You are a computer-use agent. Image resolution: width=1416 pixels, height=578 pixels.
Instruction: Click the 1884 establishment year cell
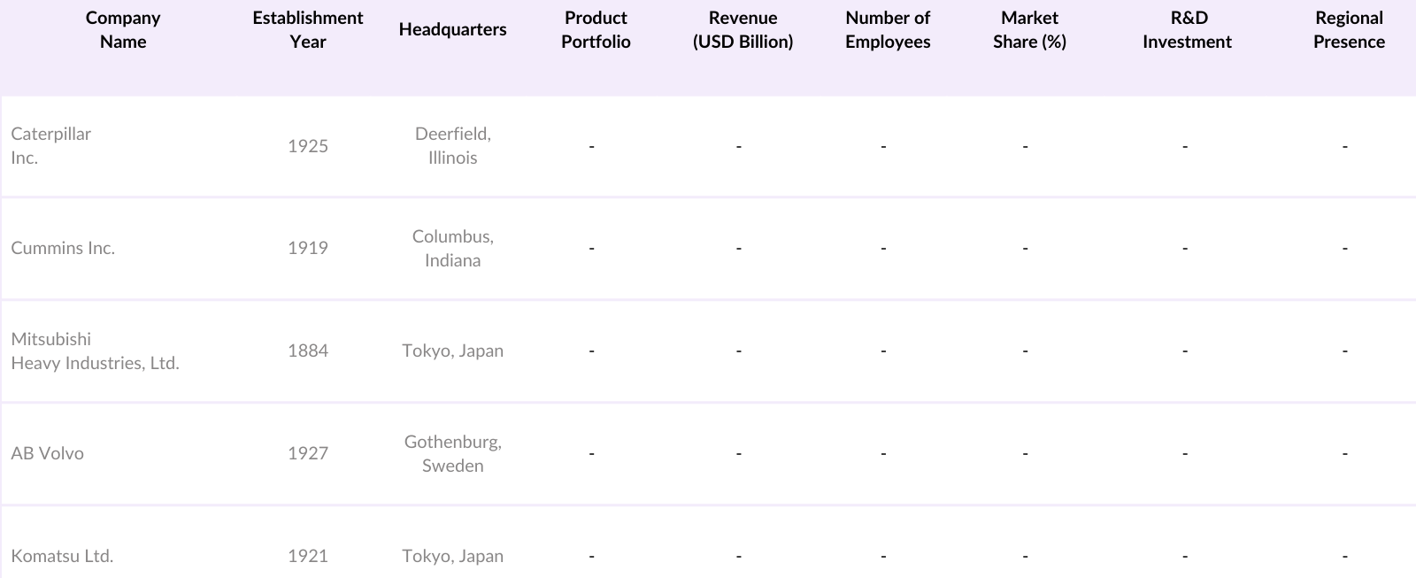click(x=308, y=351)
